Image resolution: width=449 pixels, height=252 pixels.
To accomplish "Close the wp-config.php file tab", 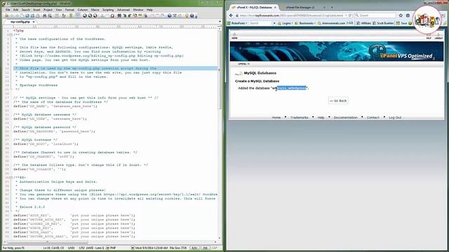I will point(34,22).
